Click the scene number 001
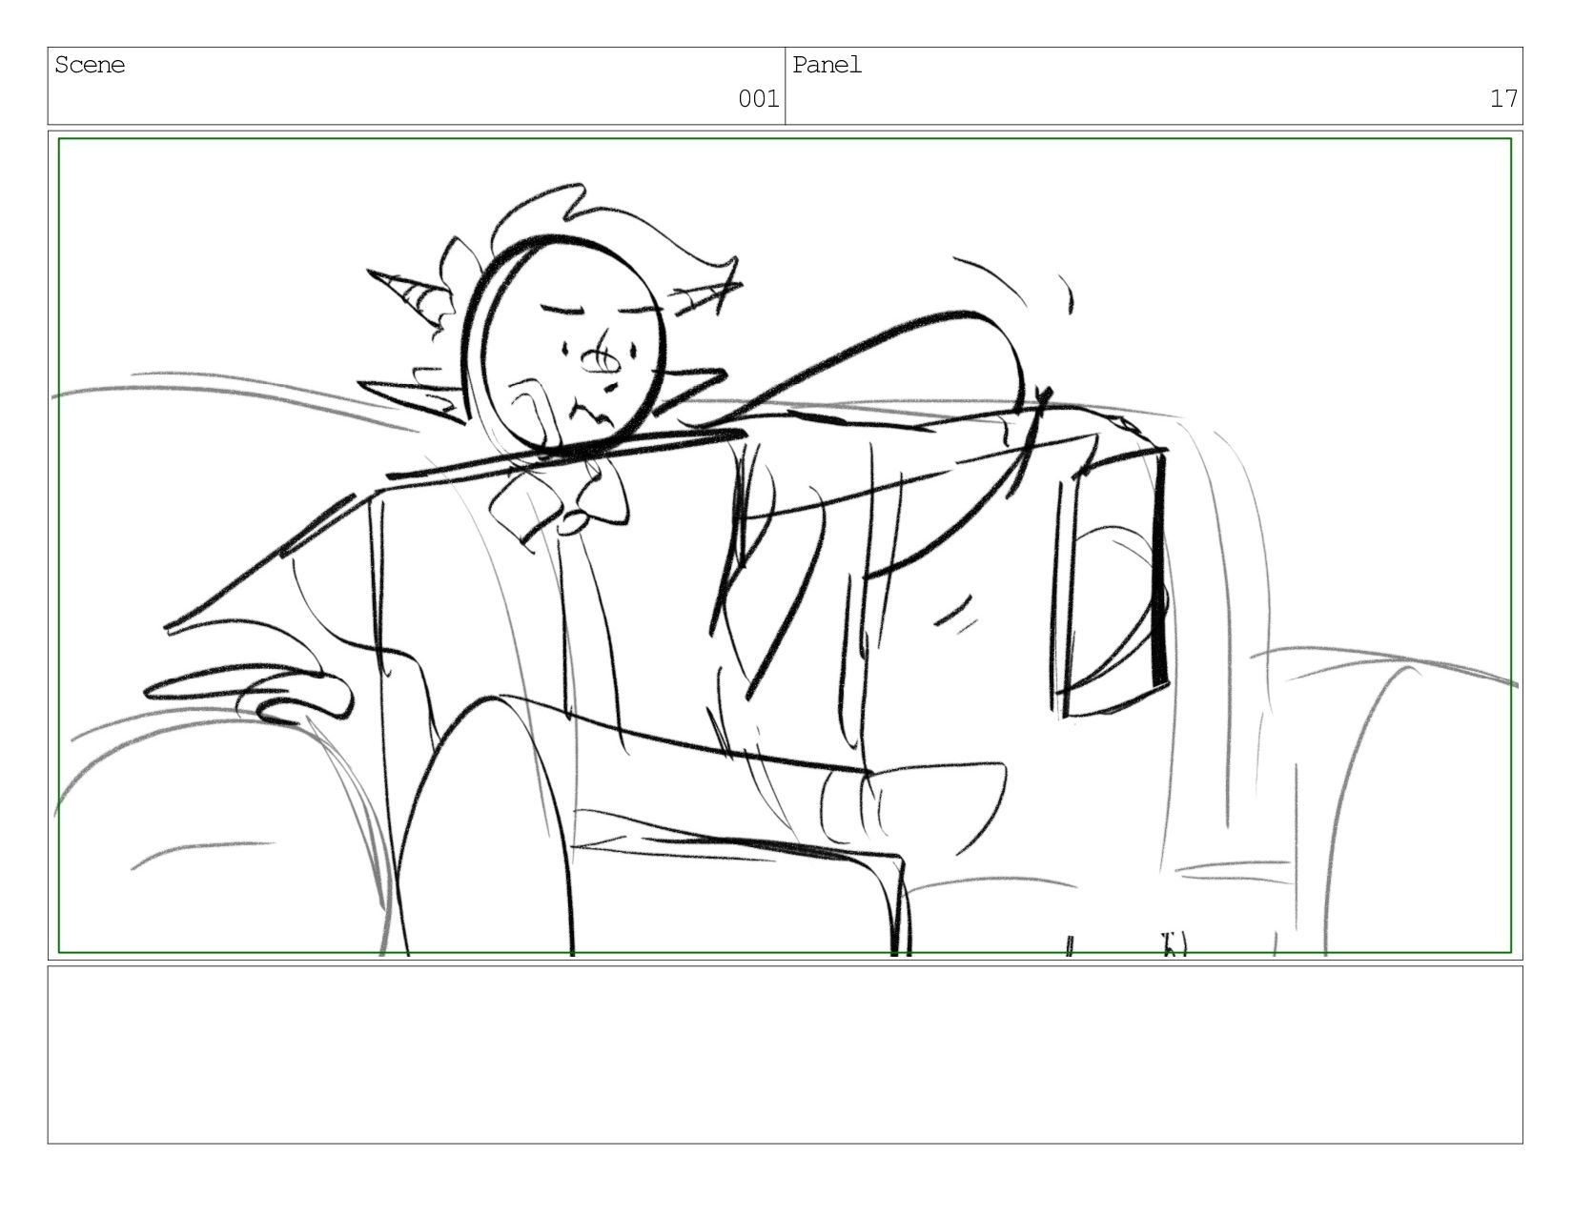 [x=759, y=98]
